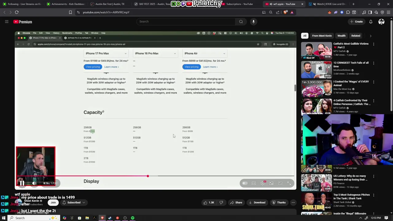393x221 pixels.
Task: Open Steam from the taskbar
Action: tap(110, 218)
